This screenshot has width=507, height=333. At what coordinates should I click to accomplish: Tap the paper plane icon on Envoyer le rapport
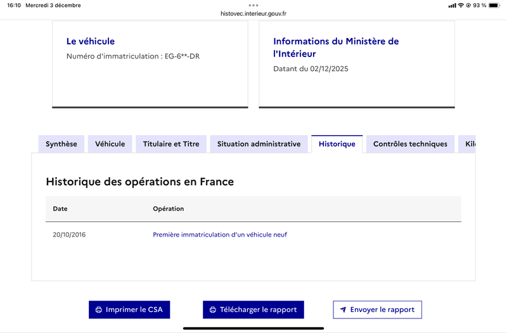(343, 310)
